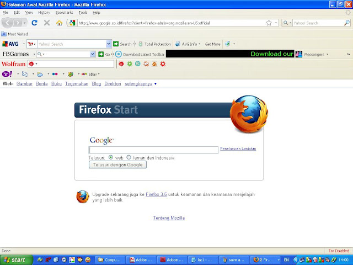353x265 pixels.
Task: Click the teal Wolfram globe icon
Action: pos(138,64)
